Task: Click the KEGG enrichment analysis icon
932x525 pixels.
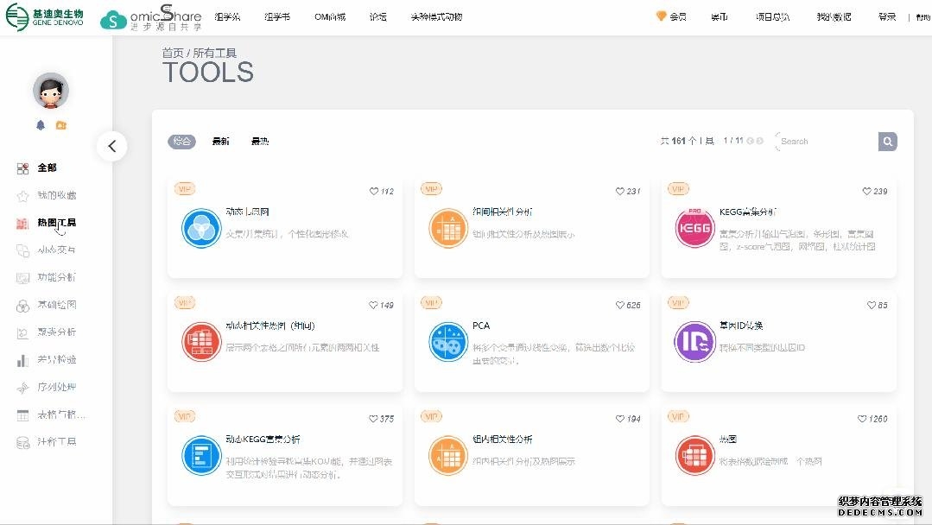Action: pos(694,229)
